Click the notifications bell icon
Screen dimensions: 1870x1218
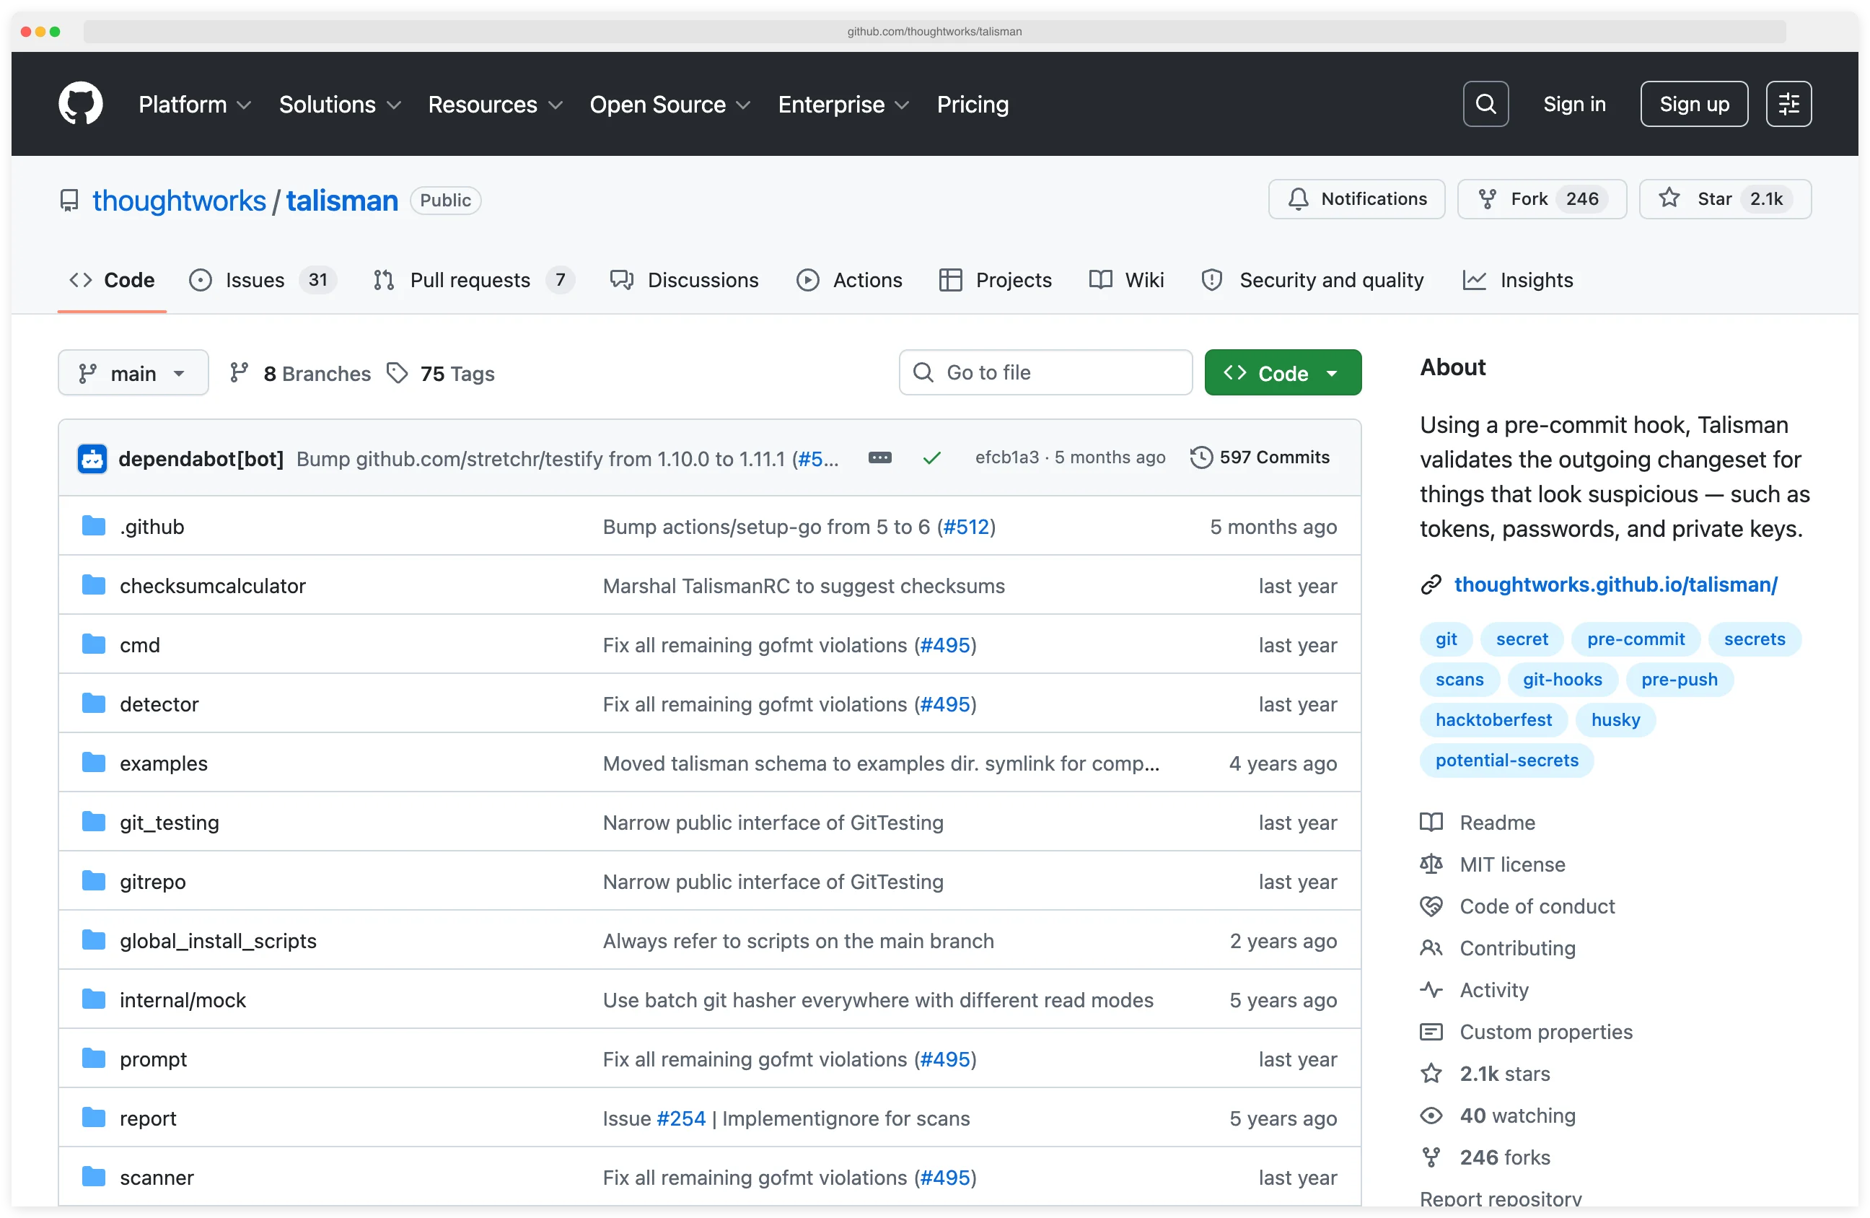click(x=1298, y=199)
